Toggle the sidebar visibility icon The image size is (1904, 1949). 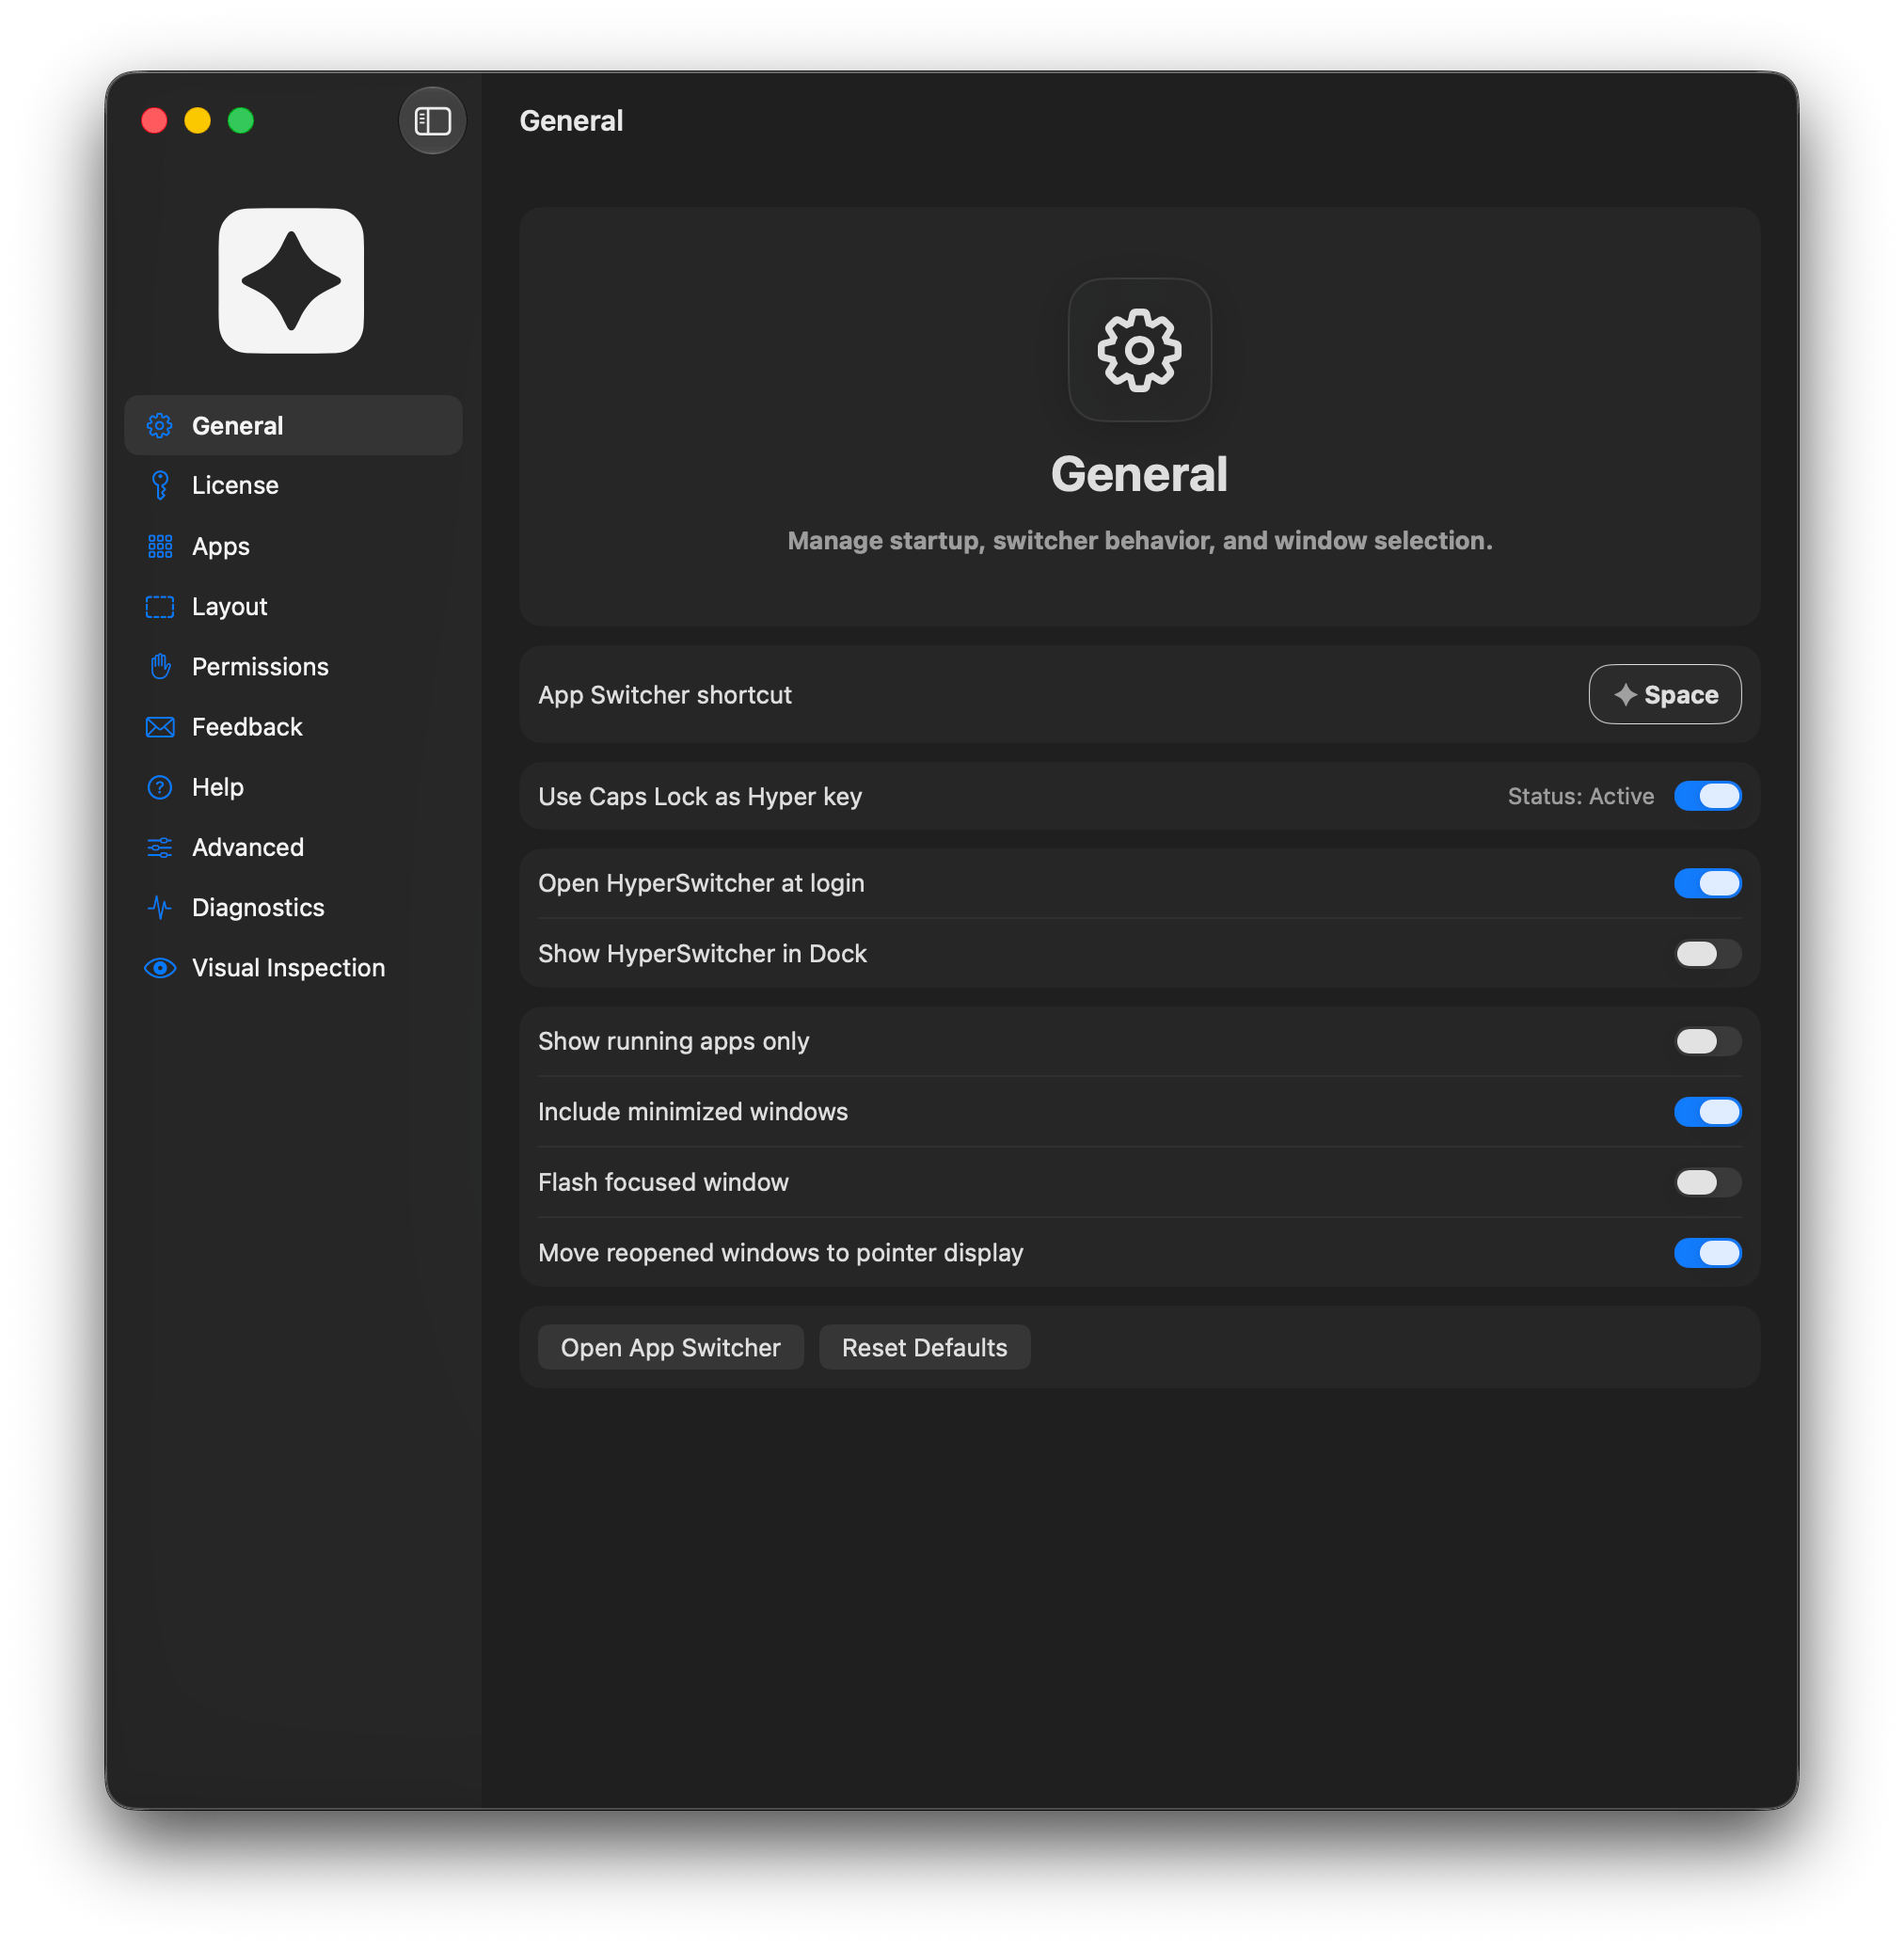tap(432, 121)
